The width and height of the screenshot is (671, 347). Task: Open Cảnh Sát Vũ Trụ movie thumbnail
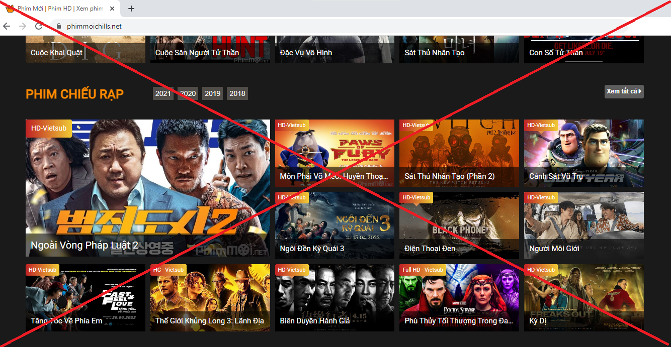[584, 153]
